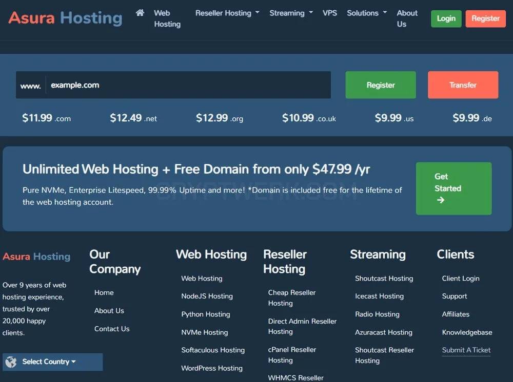Select the $10.99 .co.uk price
This screenshot has height=382, width=513.
click(x=309, y=118)
